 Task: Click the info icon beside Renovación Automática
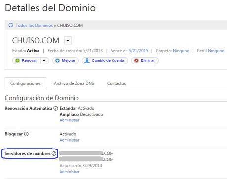[x=56, y=108]
